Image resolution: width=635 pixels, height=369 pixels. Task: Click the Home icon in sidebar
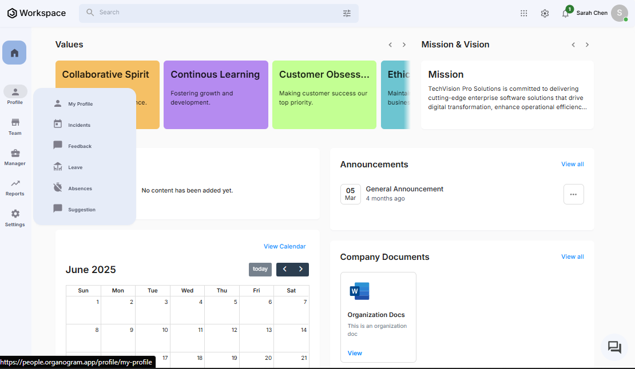14,53
